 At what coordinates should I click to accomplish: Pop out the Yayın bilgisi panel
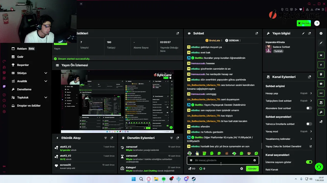point(309,33)
